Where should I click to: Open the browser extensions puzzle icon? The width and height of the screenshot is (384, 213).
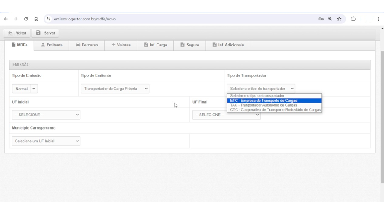353,19
